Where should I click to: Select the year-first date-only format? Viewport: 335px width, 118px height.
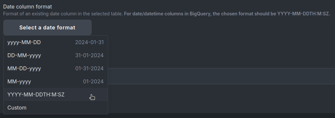(x=56, y=42)
